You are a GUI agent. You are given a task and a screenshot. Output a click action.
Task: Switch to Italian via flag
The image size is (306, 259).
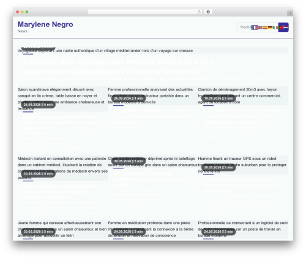click(275, 28)
